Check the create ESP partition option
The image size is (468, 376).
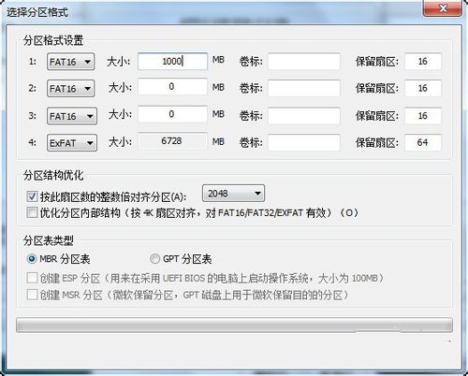[32, 278]
